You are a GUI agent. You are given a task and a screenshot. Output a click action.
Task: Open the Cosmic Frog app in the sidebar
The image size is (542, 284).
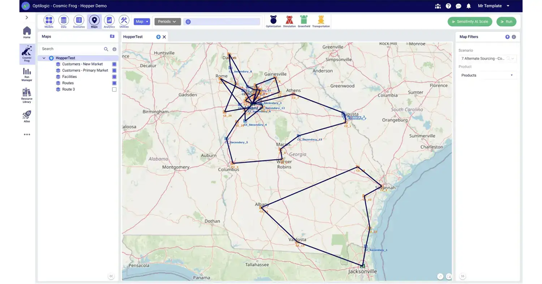[26, 53]
